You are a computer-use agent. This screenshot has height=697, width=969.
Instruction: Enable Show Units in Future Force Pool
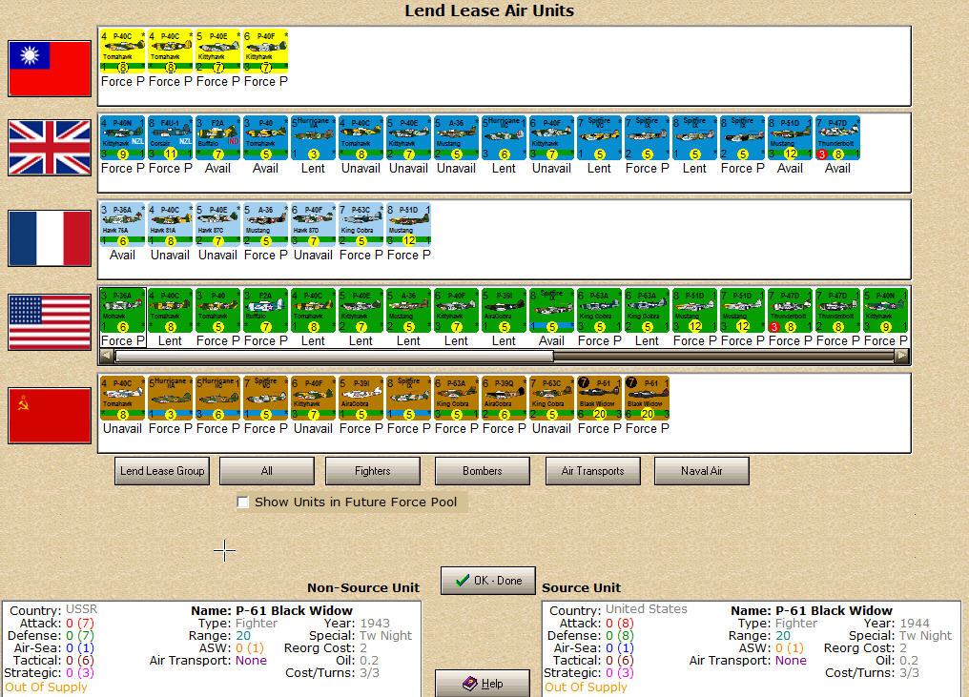(x=243, y=502)
